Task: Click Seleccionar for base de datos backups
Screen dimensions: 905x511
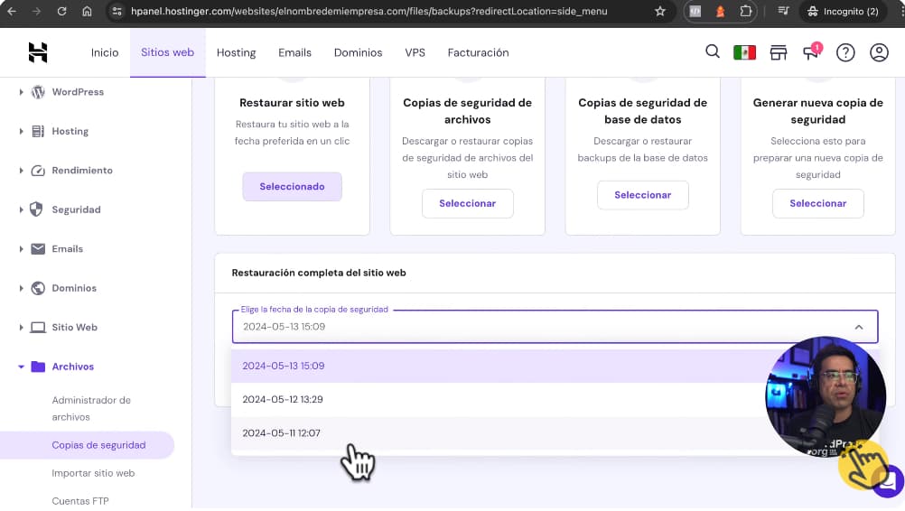Action: click(x=642, y=195)
